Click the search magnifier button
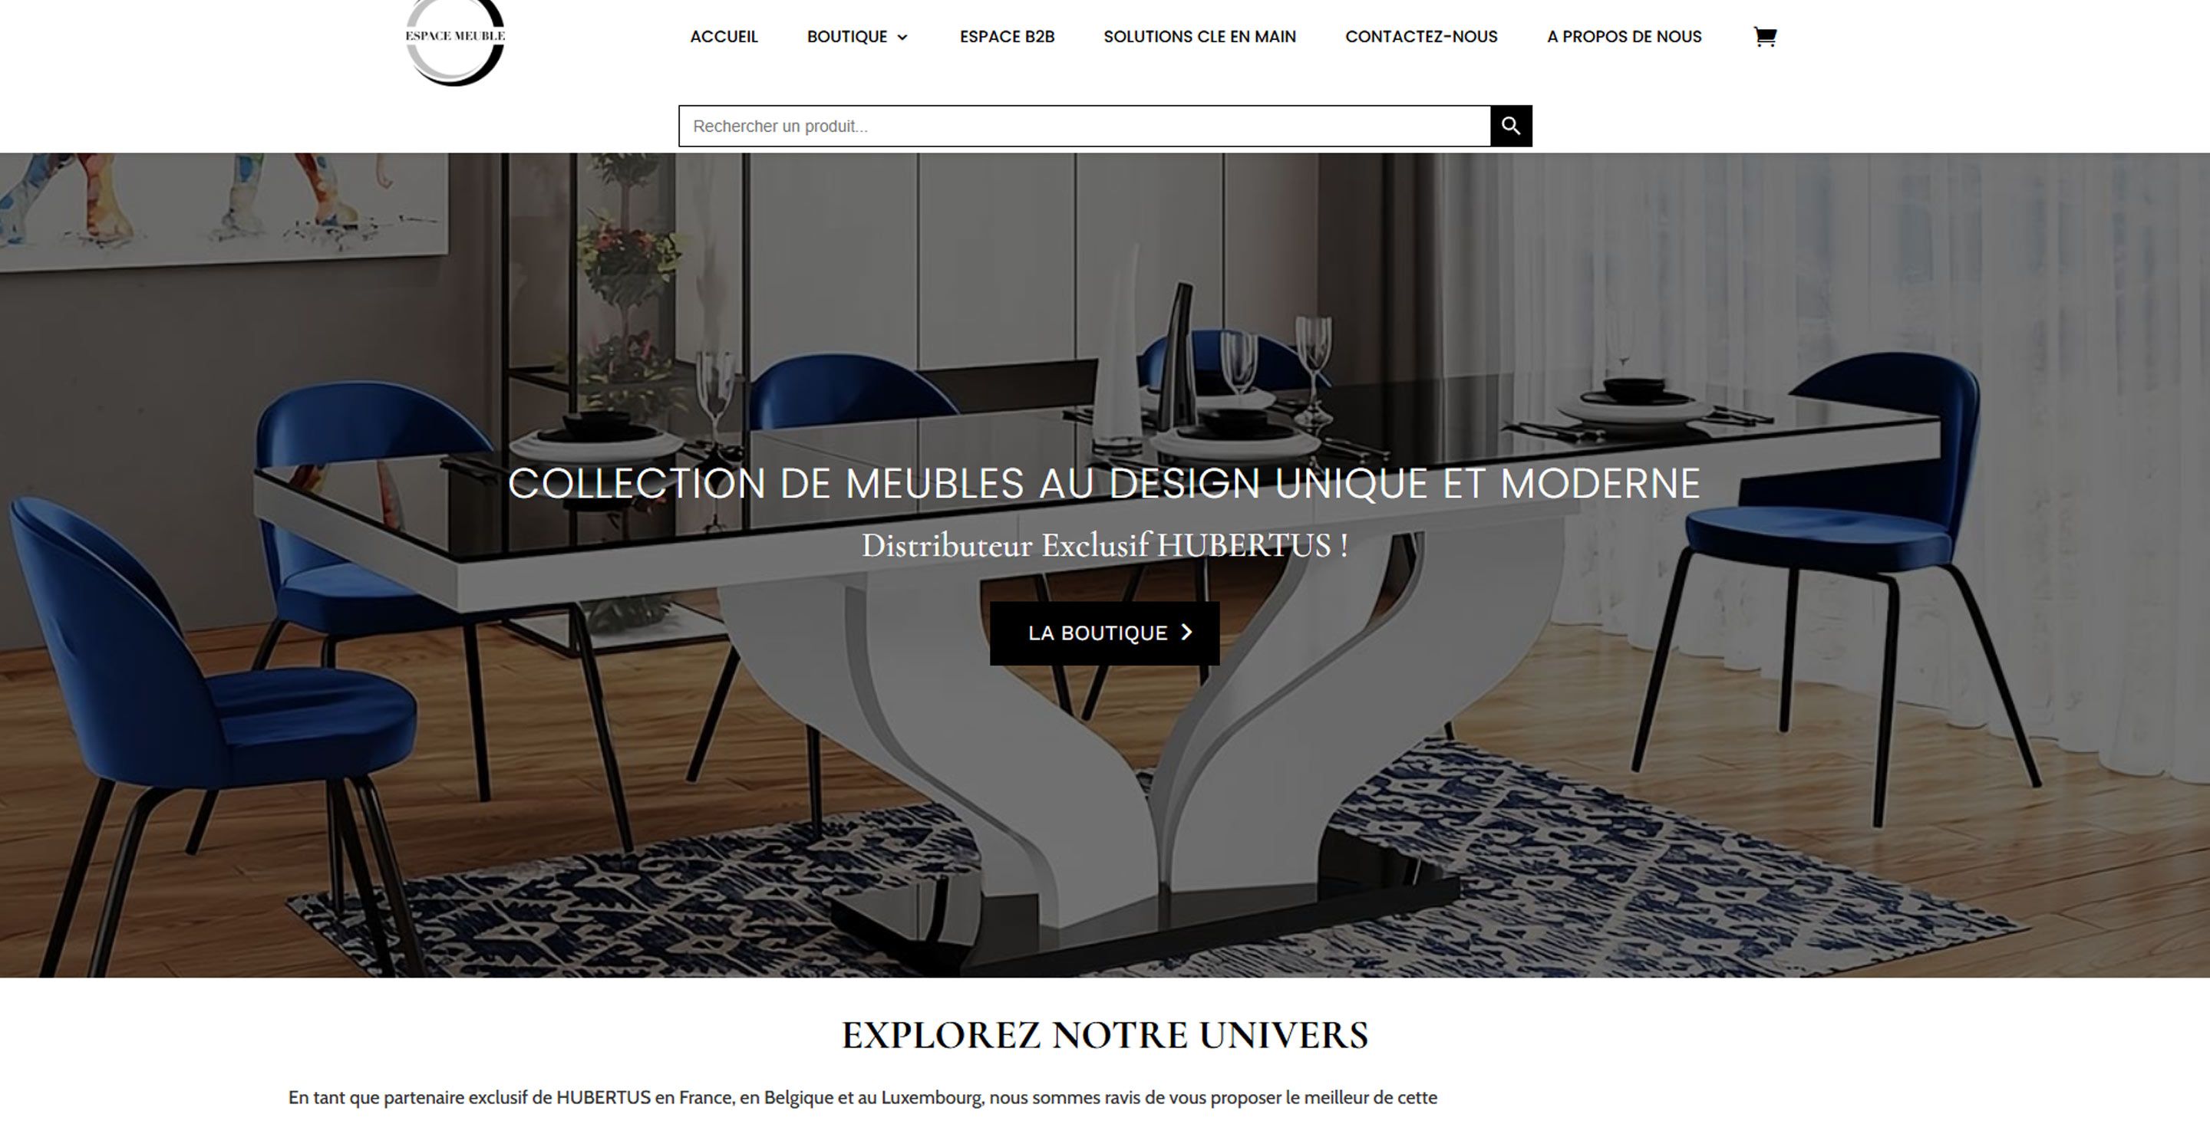The height and width of the screenshot is (1121, 2210). [x=1511, y=126]
